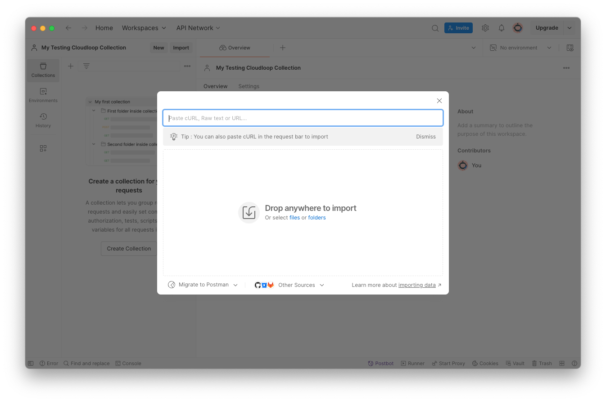Open the help question mark icon

[574, 363]
